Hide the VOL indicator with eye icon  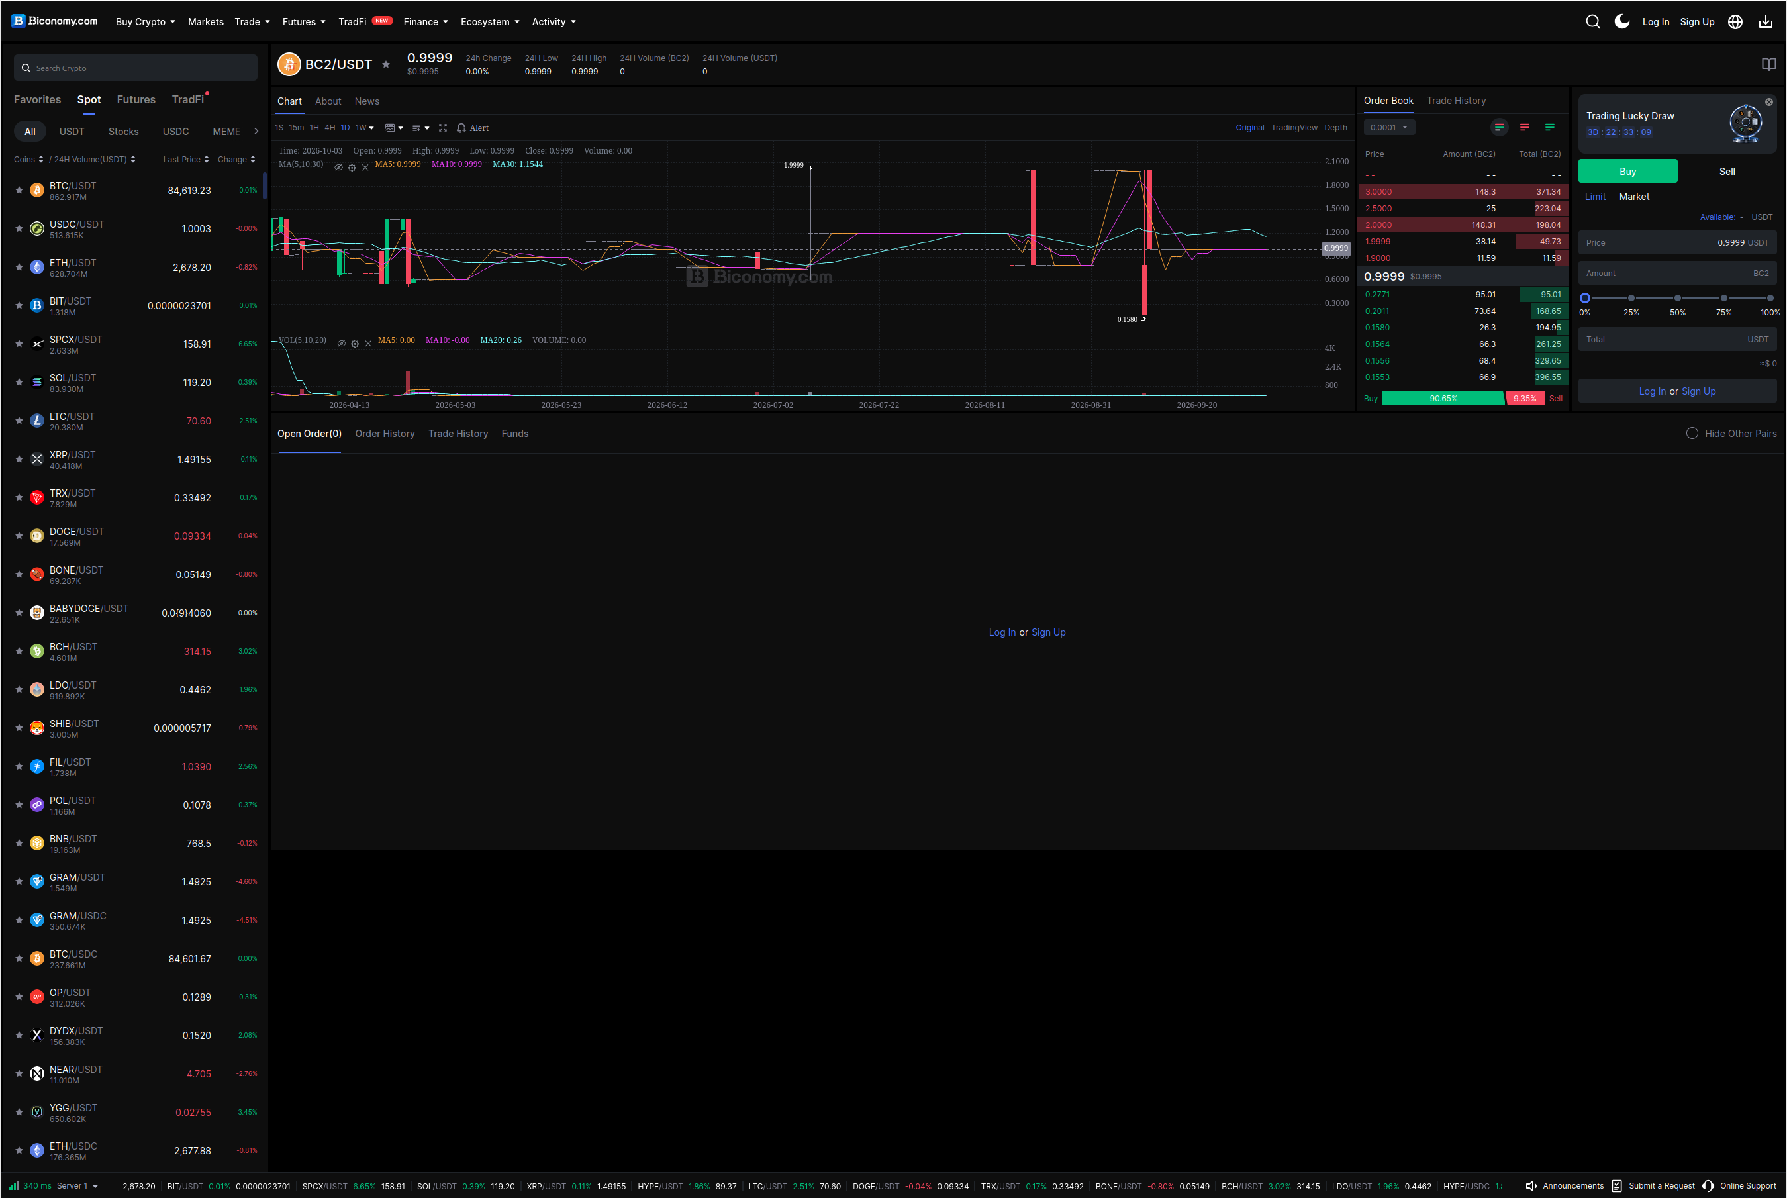click(x=342, y=344)
